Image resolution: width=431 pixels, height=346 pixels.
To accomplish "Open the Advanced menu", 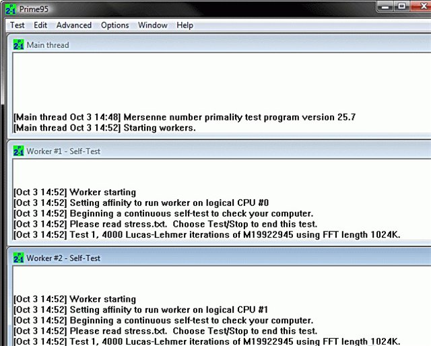I will pos(74,26).
